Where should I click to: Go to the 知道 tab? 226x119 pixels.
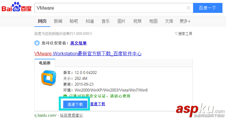(90, 21)
